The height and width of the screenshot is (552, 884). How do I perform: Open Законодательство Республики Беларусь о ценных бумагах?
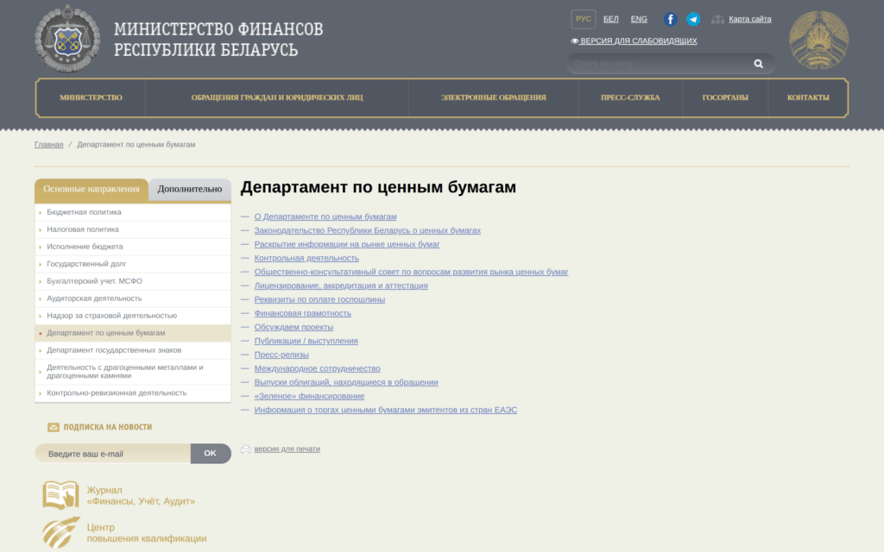[368, 231]
